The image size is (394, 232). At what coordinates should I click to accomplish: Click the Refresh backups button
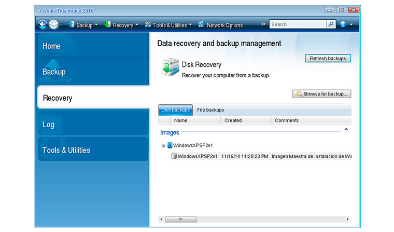(x=328, y=58)
